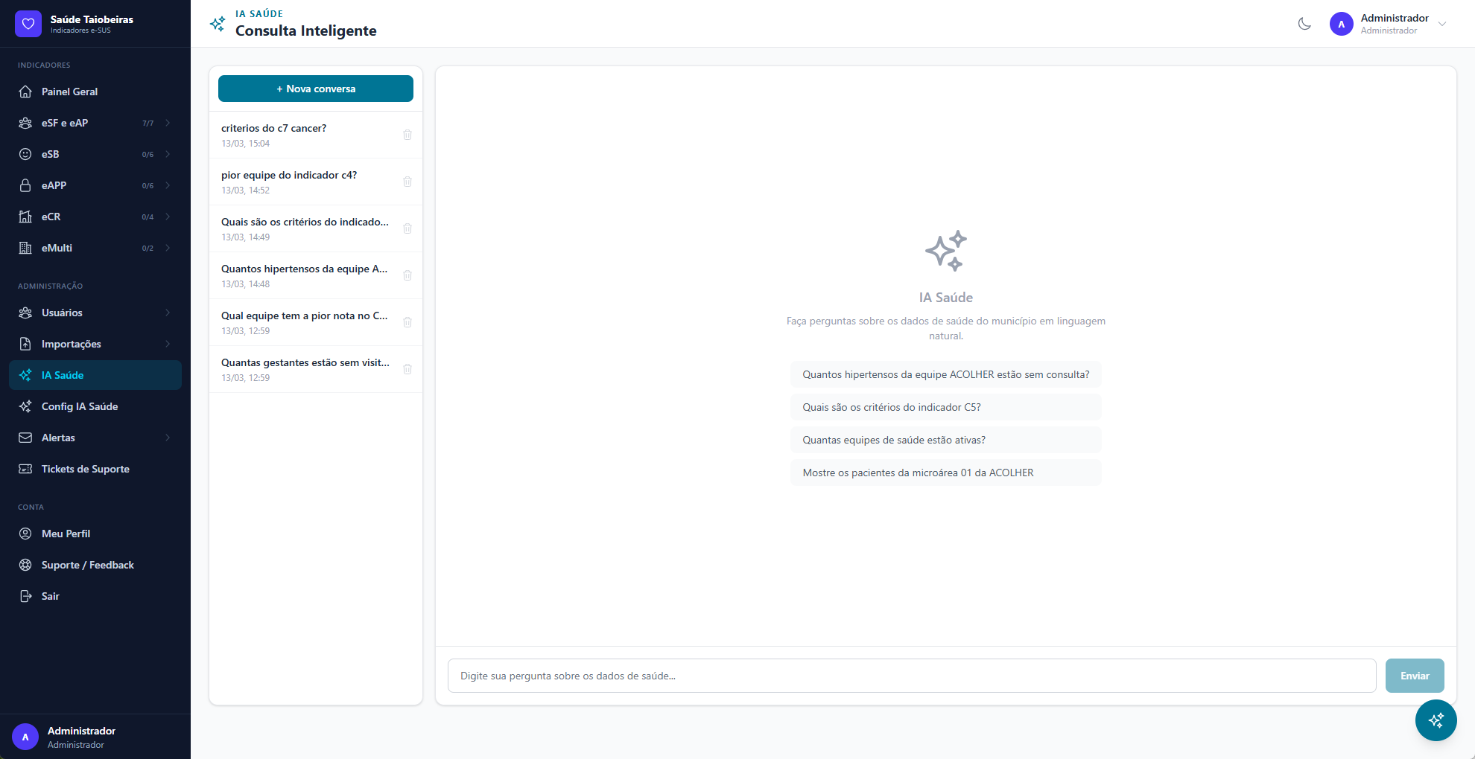Open the Administrador account dropdown arrow
Screen dimensions: 1475x759
1442,24
